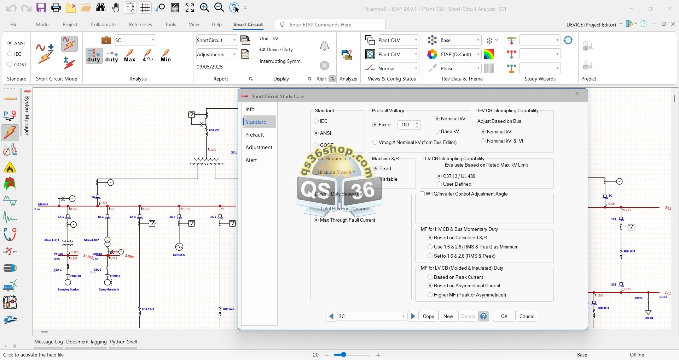Image resolution: width=679 pixels, height=360 pixels.
Task: Click the Cancel button
Action: pyautogui.click(x=527, y=316)
